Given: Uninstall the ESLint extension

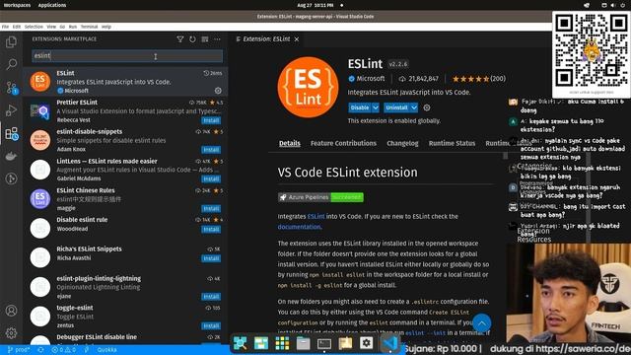Looking at the screenshot, I should (396, 107).
